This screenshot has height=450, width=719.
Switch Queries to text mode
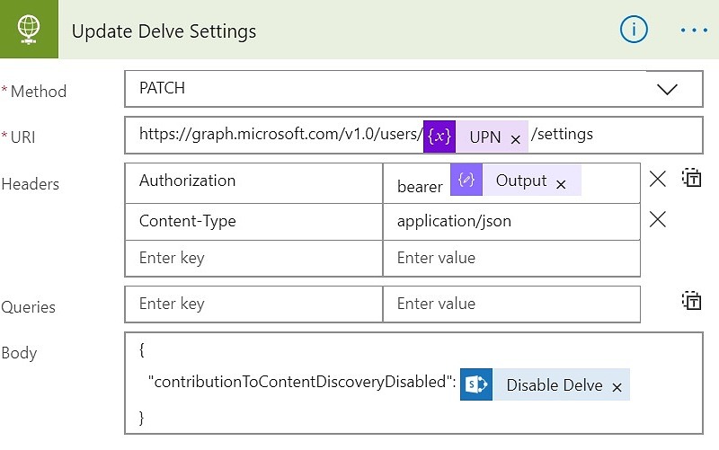691,301
